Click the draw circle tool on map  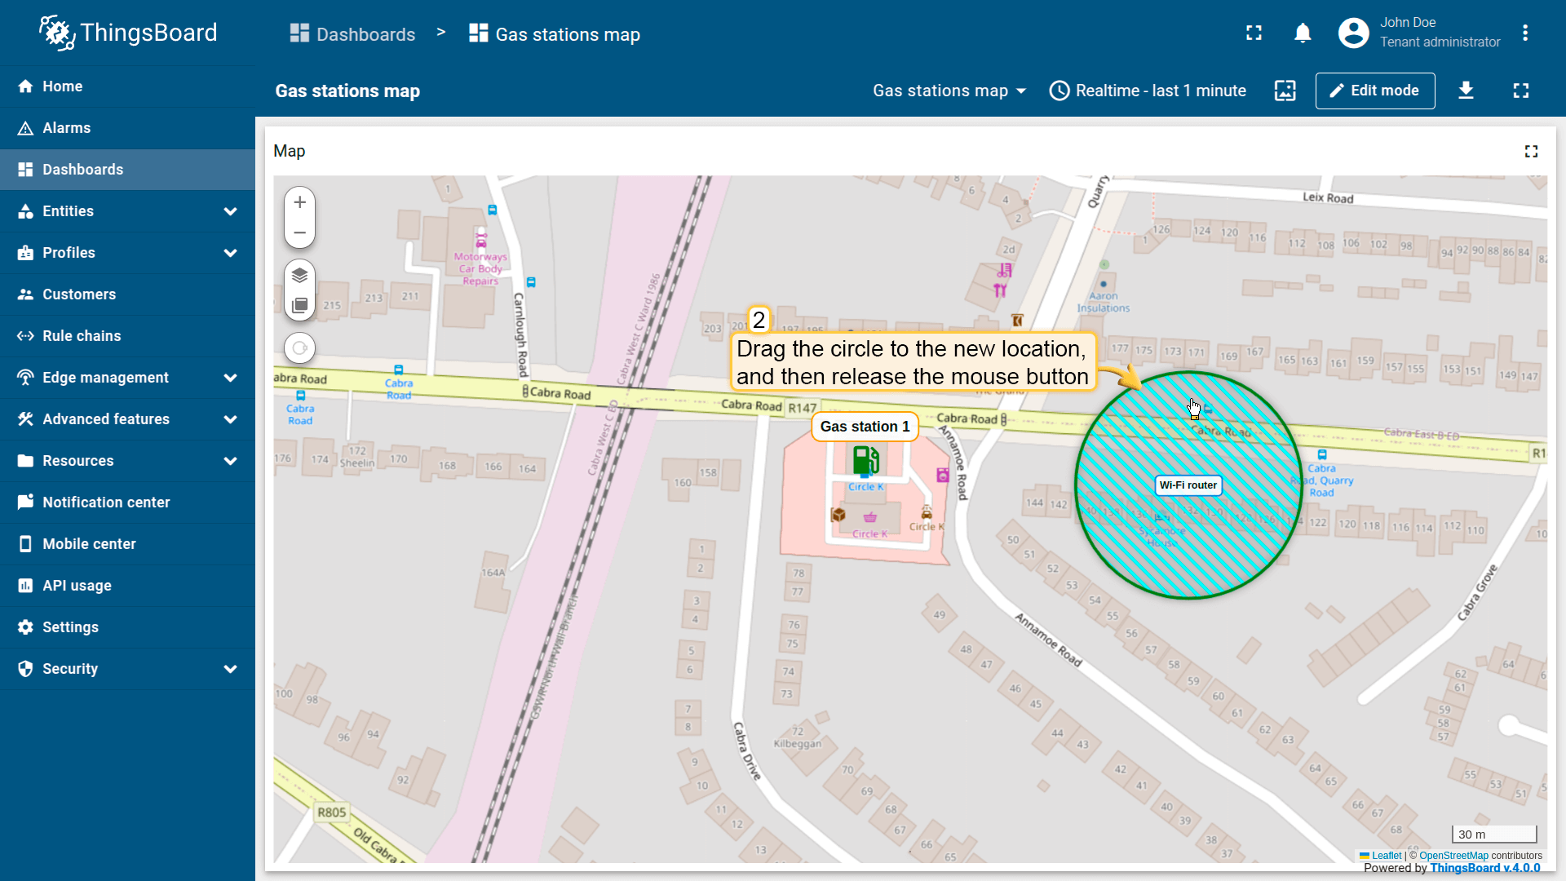(299, 348)
